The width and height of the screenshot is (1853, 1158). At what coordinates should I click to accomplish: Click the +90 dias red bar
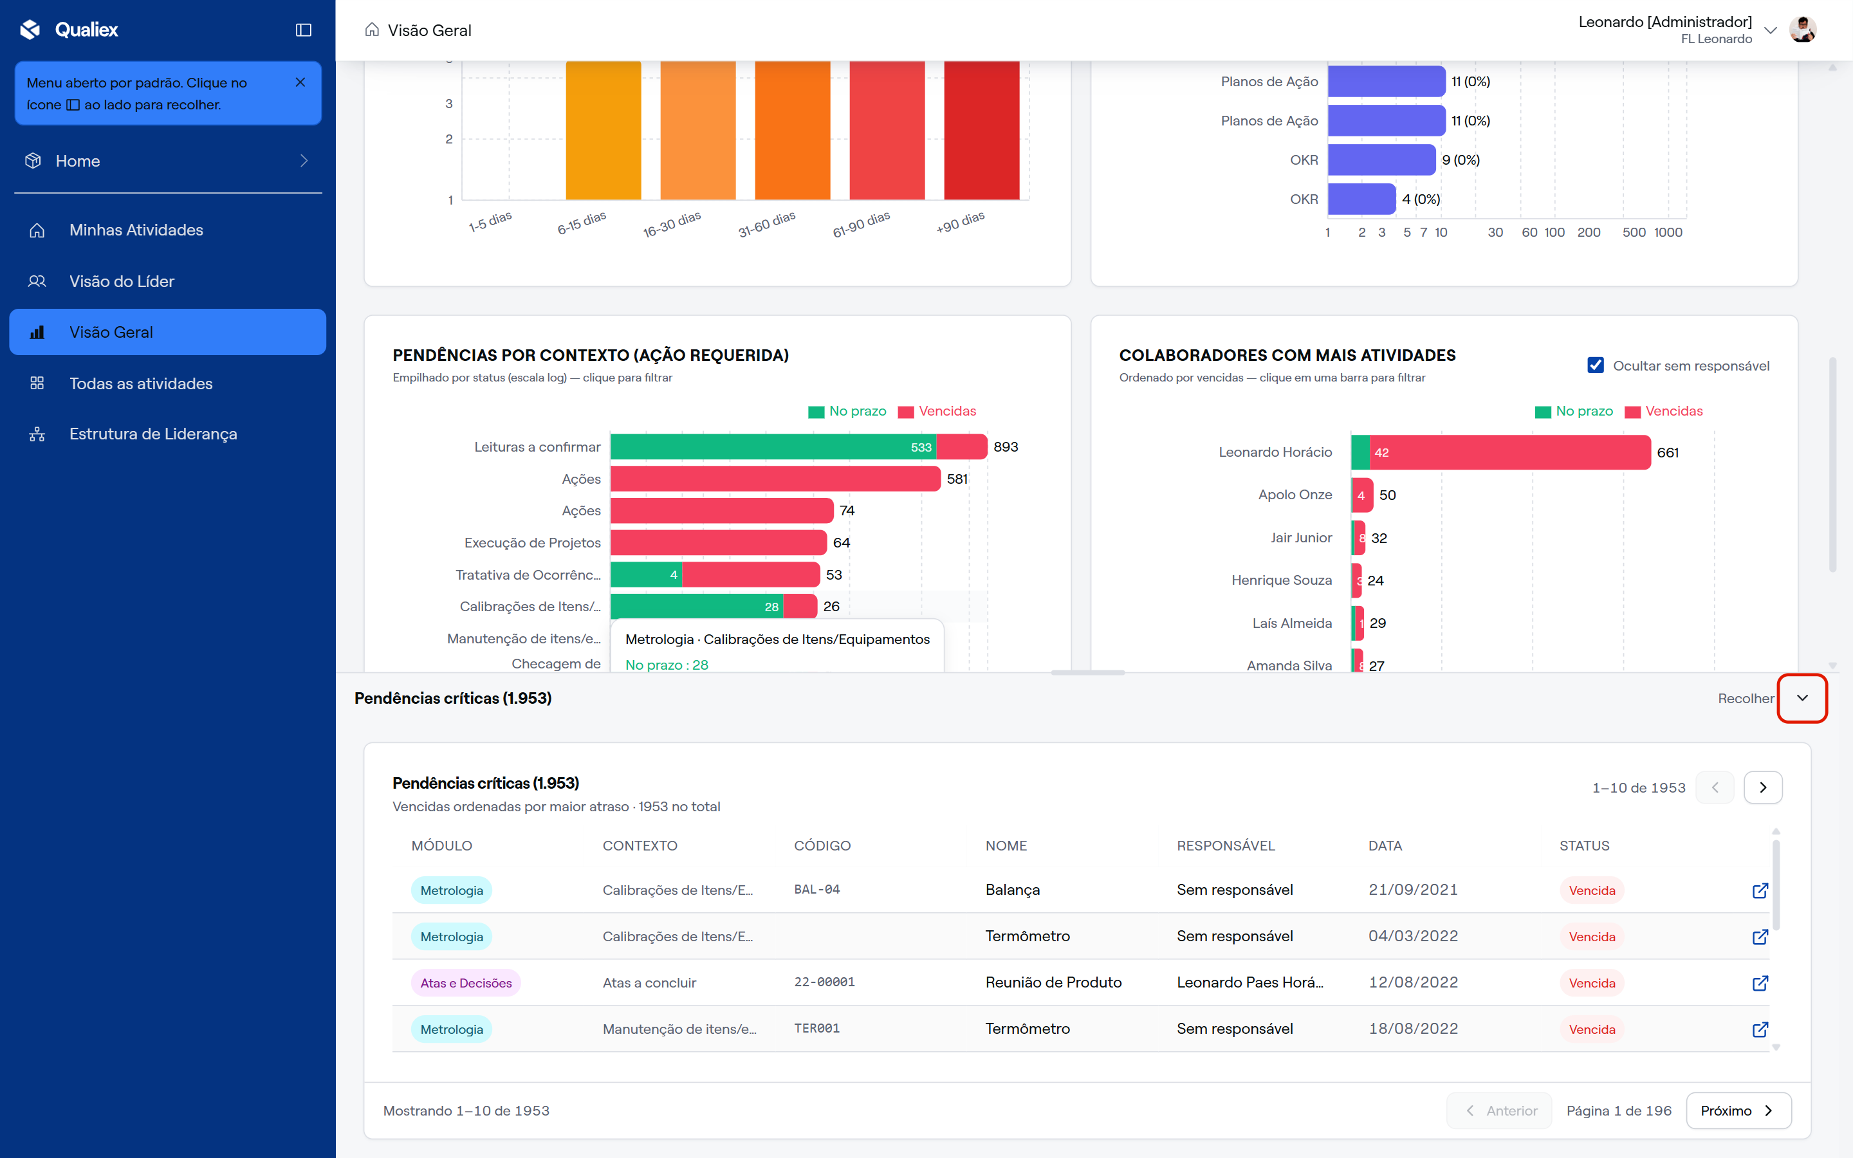(982, 130)
